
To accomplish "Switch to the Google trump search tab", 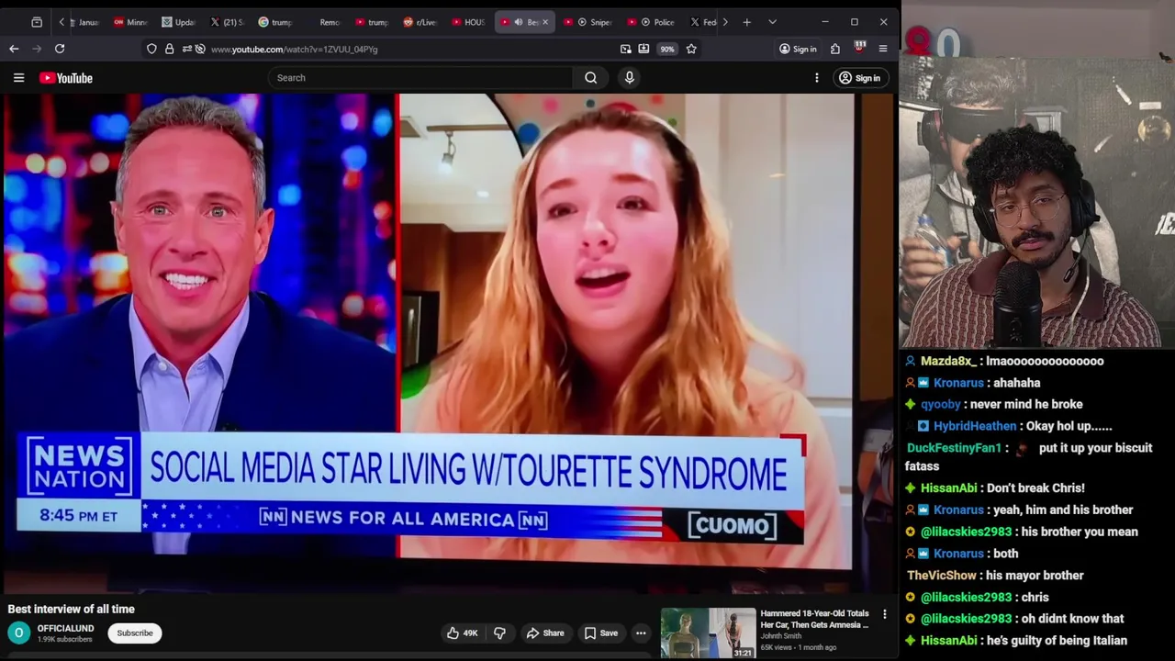I will coord(275,22).
